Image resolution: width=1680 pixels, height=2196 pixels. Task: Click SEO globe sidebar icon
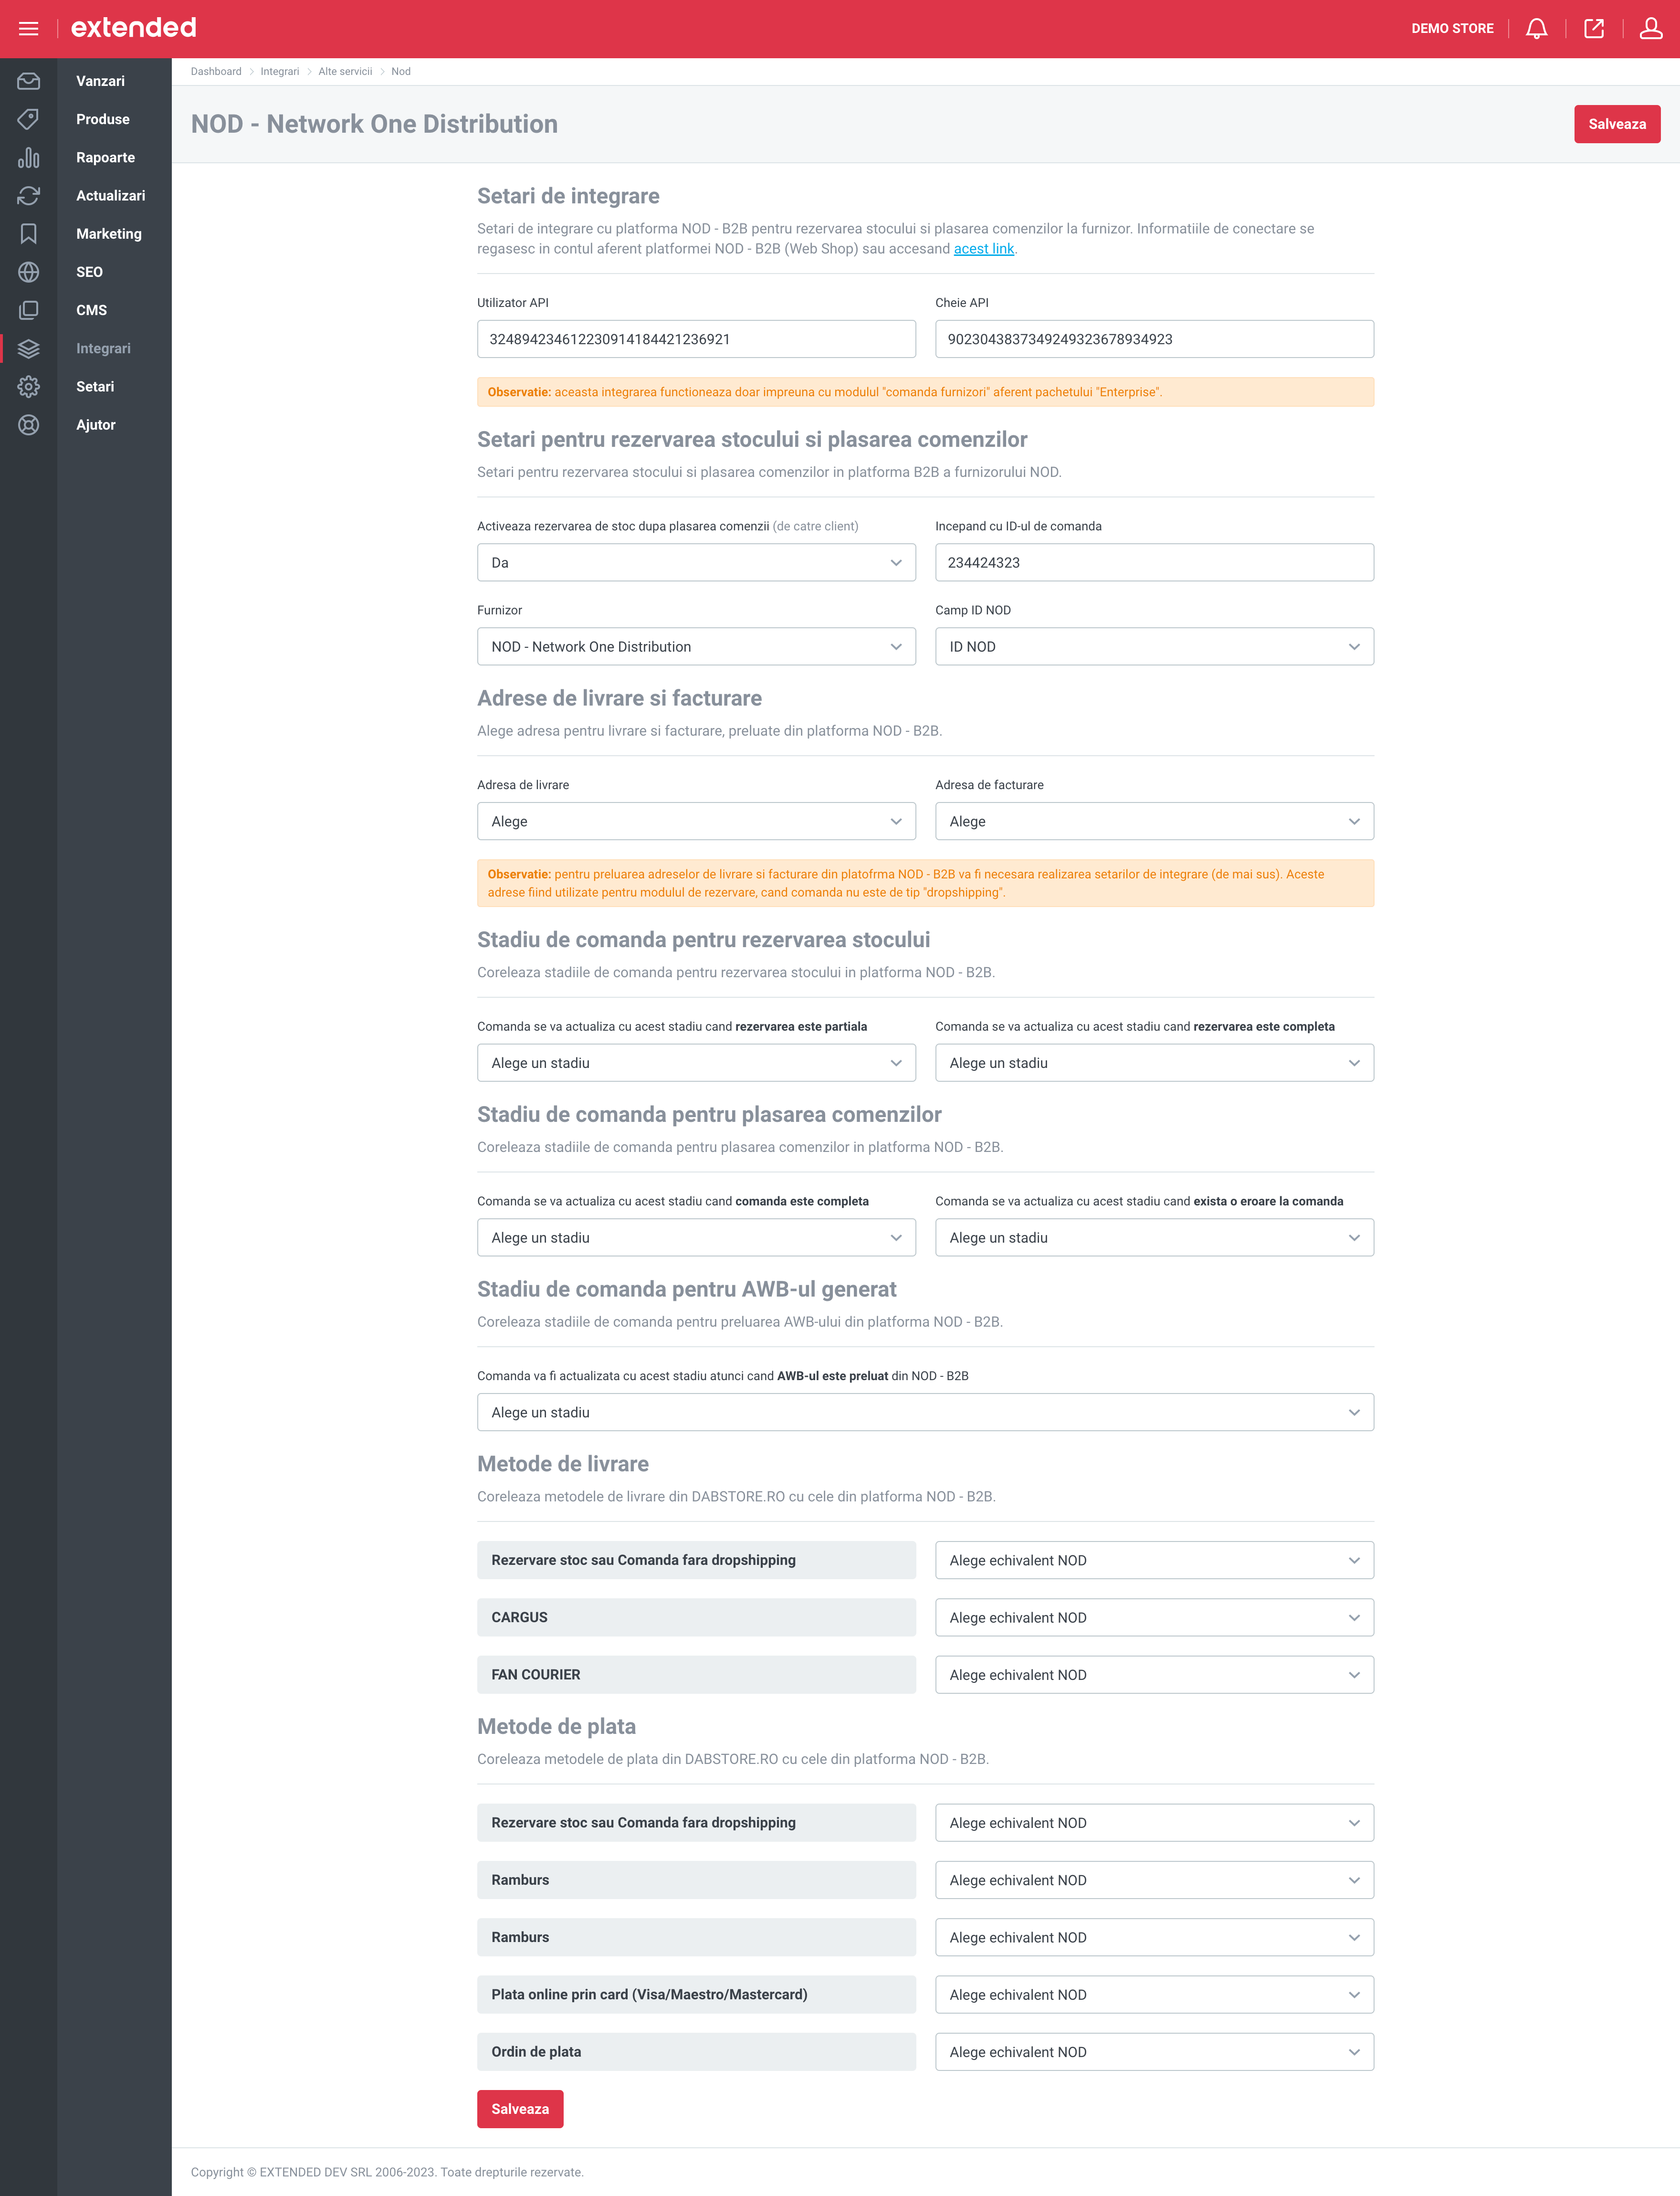click(28, 272)
